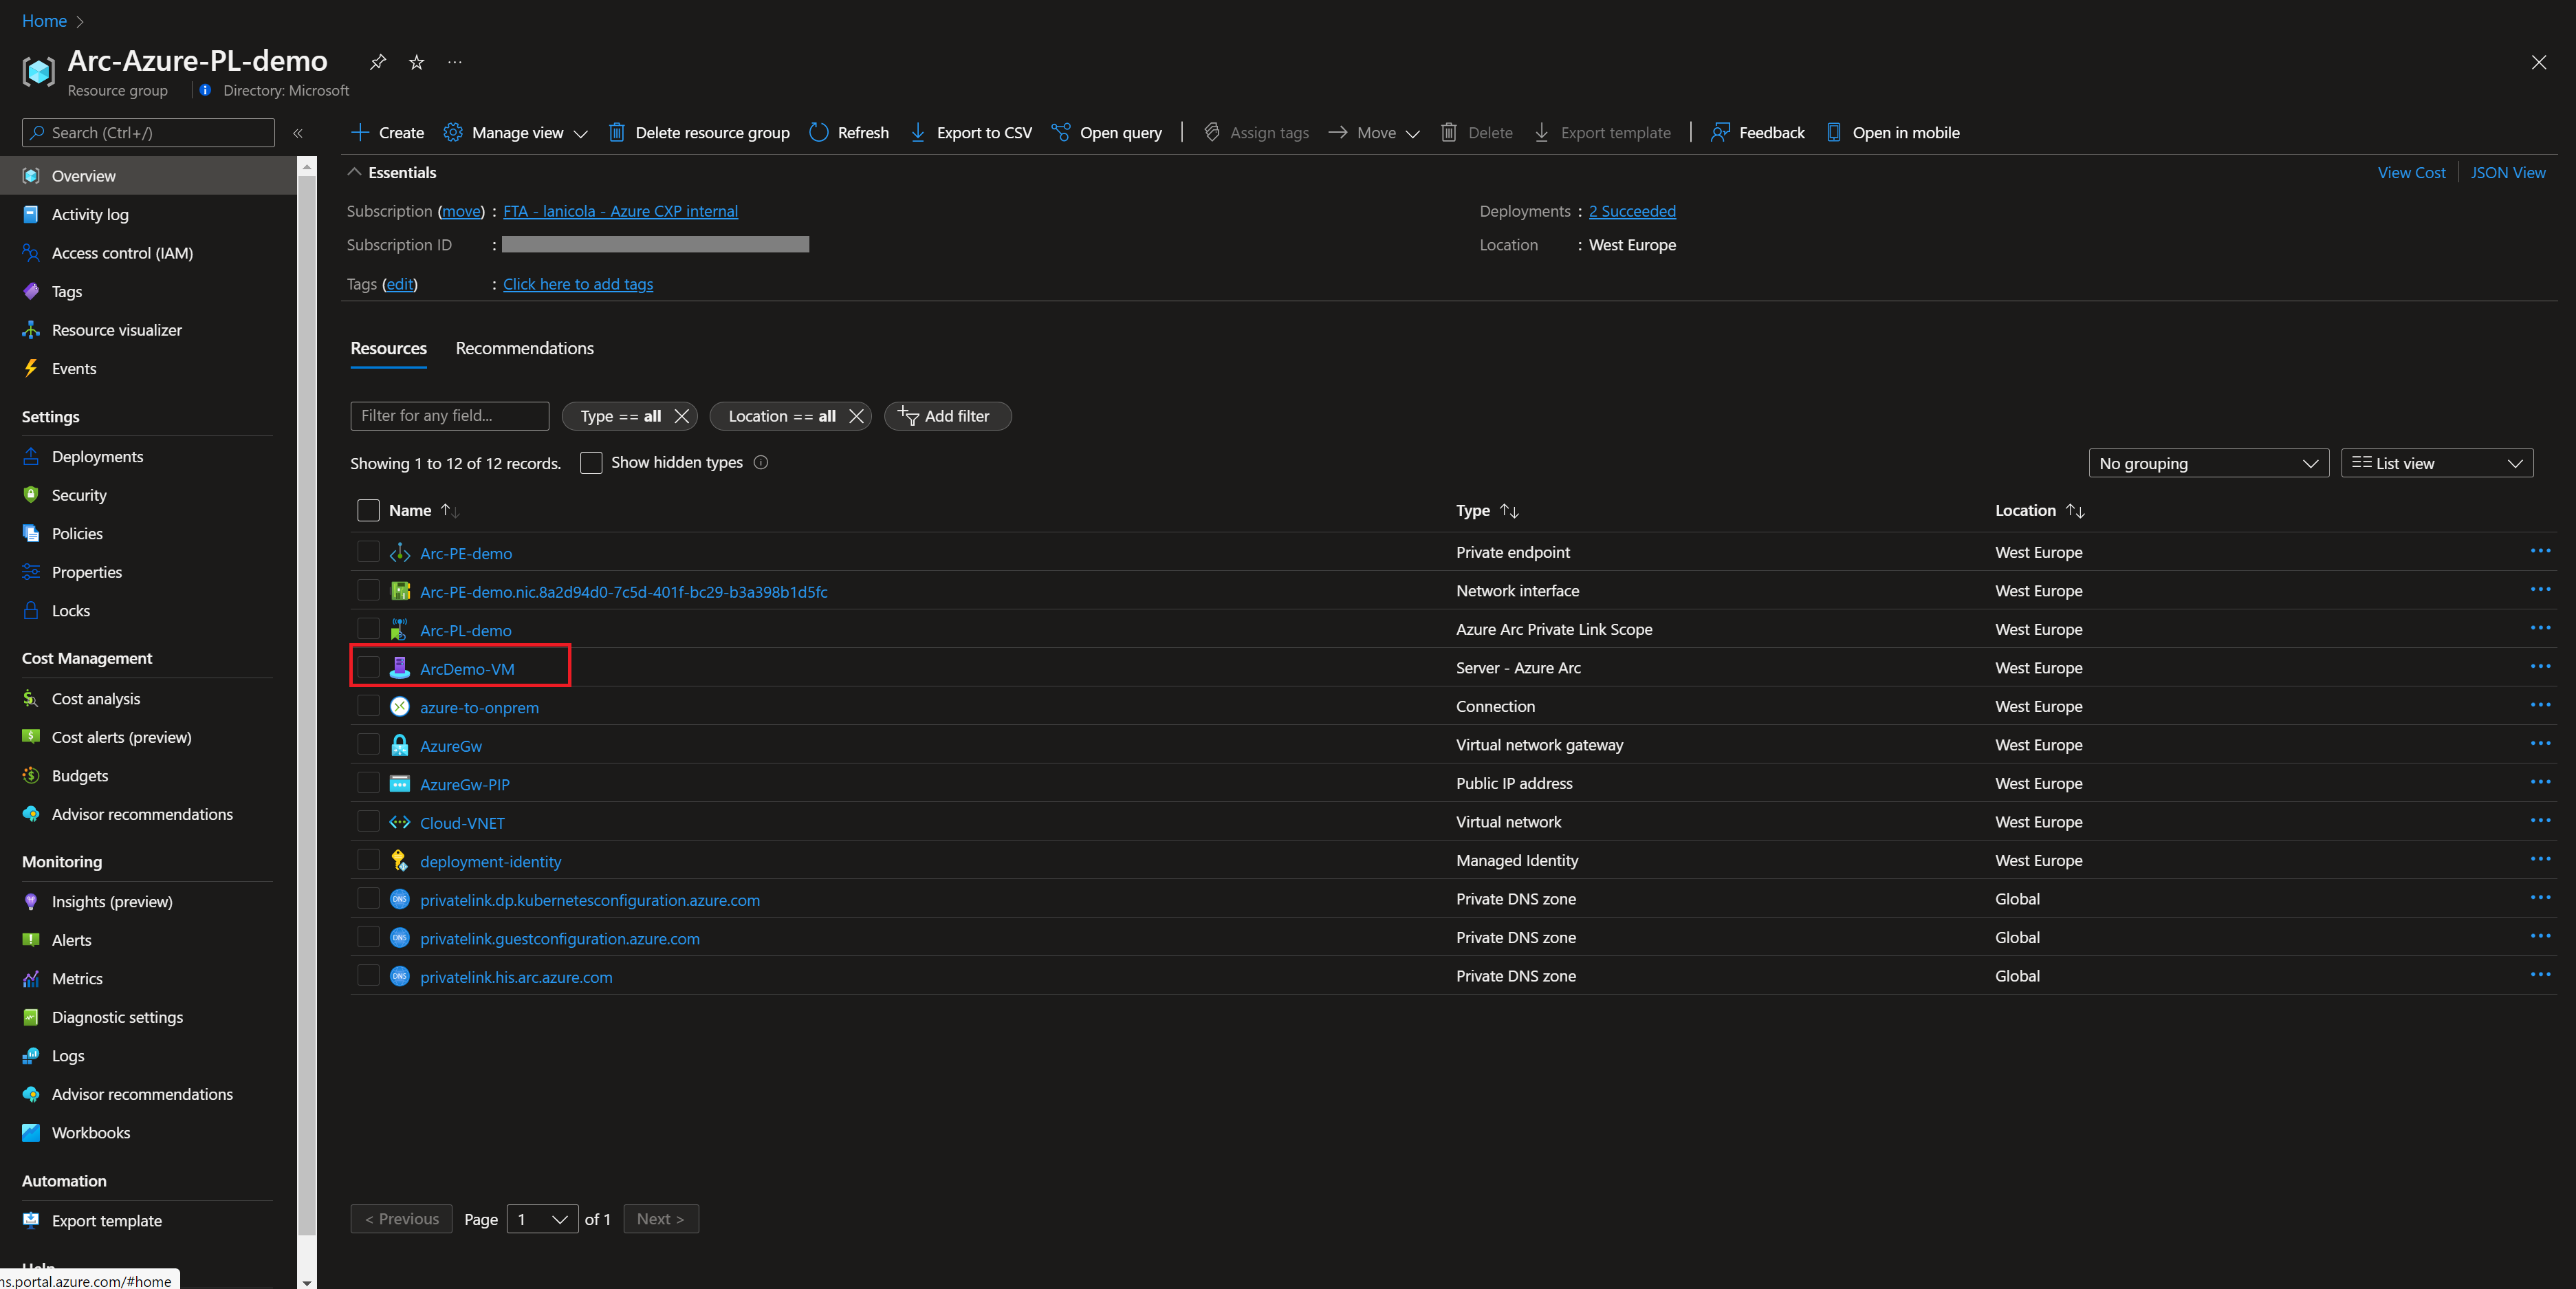This screenshot has height=1289, width=2576.
Task: Collapse the left sidebar menu
Action: (x=297, y=133)
